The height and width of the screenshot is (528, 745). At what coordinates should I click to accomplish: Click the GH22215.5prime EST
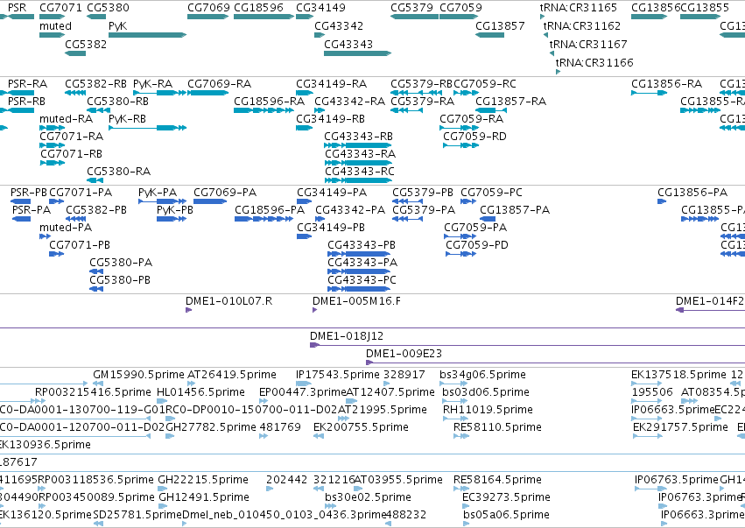[163, 489]
